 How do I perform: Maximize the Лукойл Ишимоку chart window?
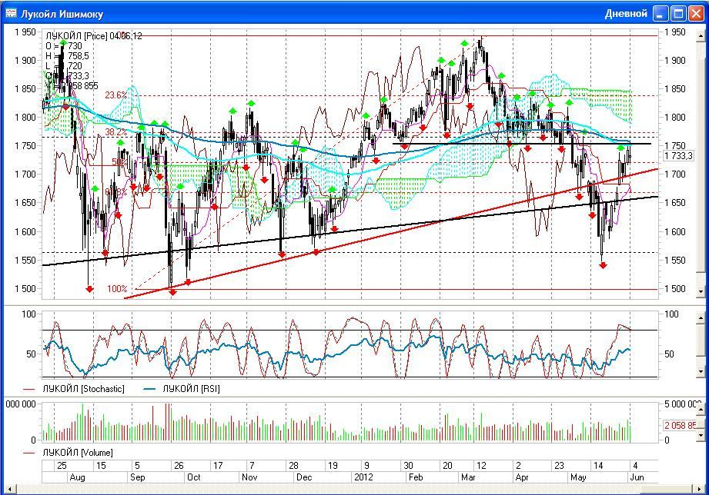[x=679, y=14]
